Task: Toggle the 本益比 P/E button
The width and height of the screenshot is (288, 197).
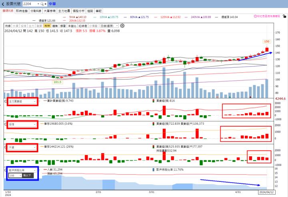Action: tap(72, 26)
